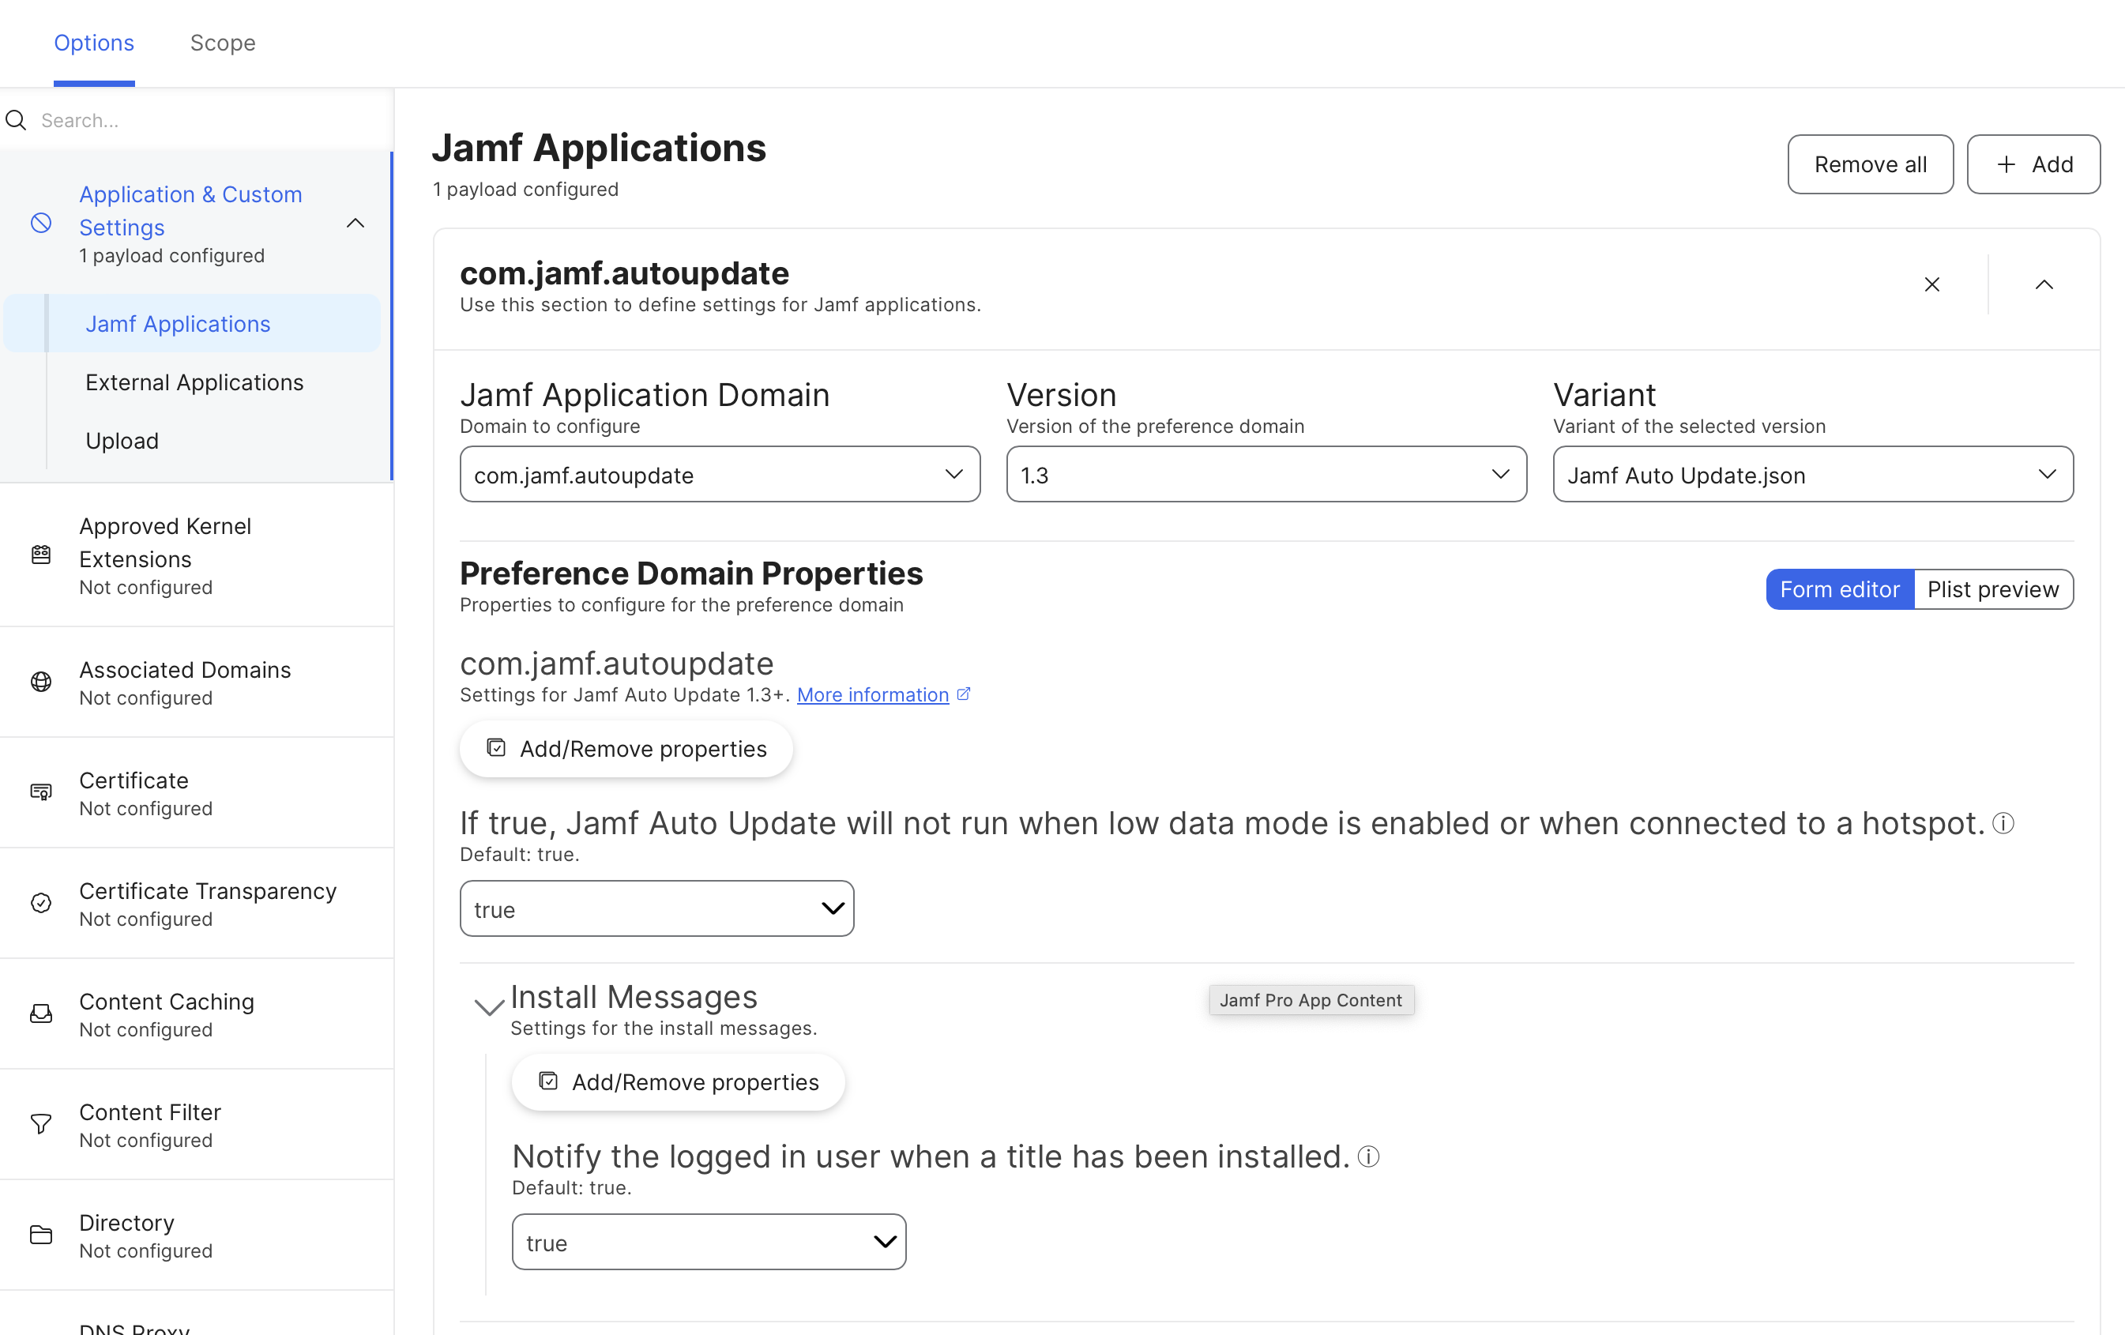Switch to Form editor view

[x=1839, y=589]
